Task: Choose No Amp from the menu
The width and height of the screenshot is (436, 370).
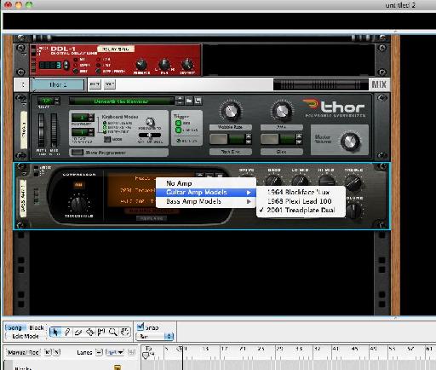Action: point(206,183)
